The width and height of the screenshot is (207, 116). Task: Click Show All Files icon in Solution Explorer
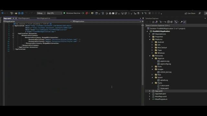coord(171,22)
